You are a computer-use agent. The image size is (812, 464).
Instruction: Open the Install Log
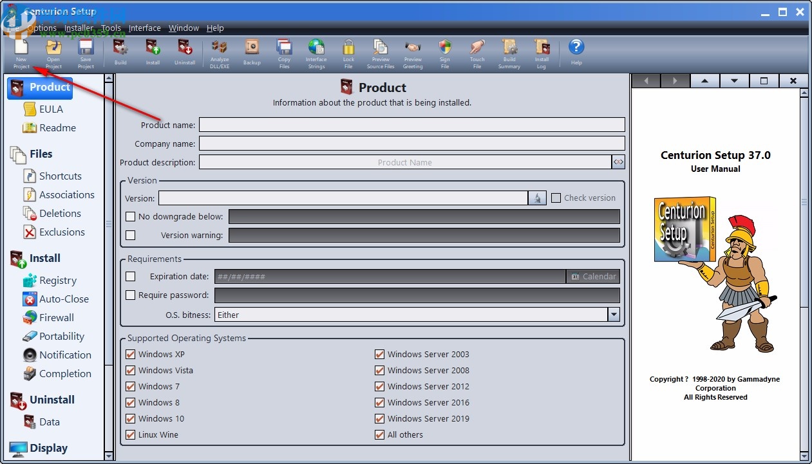tap(542, 51)
